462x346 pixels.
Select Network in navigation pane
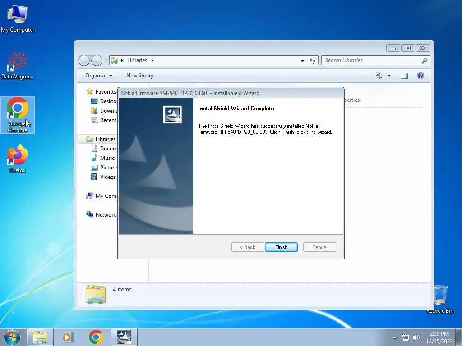pos(101,215)
